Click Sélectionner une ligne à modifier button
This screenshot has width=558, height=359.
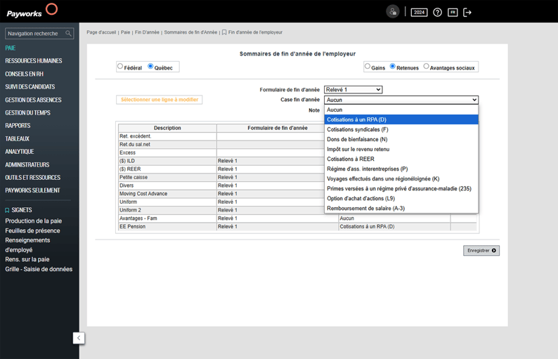160,100
